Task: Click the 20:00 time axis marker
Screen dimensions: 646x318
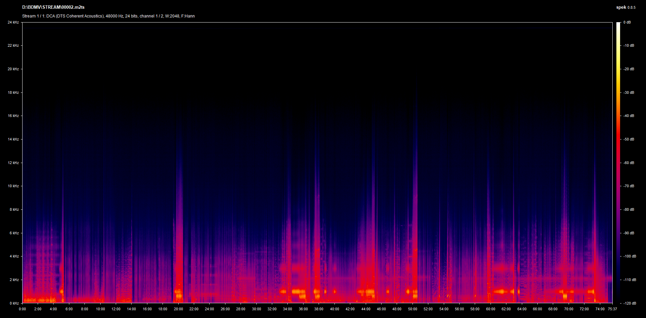Action: (178, 309)
